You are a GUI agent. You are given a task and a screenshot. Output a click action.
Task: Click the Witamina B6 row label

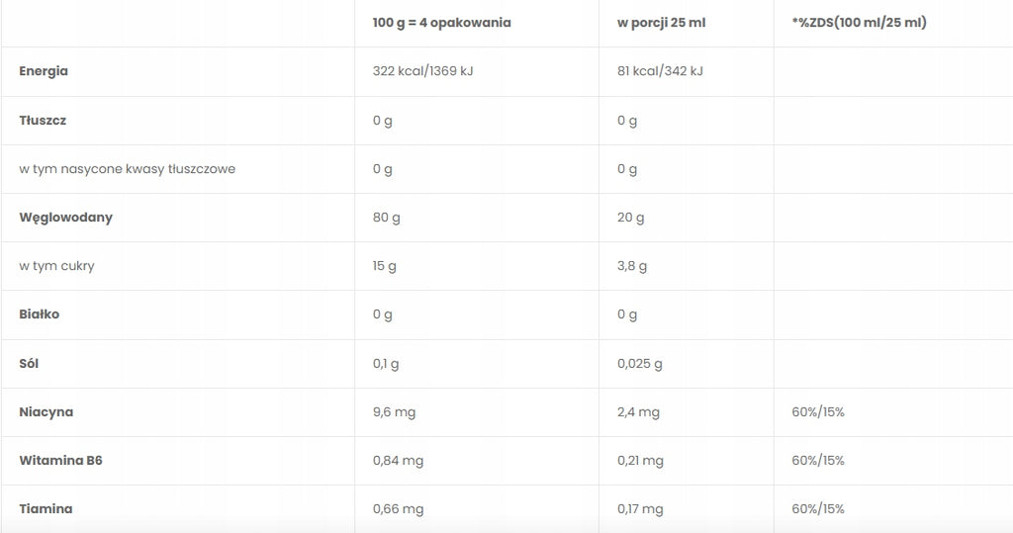pyautogui.click(x=60, y=461)
